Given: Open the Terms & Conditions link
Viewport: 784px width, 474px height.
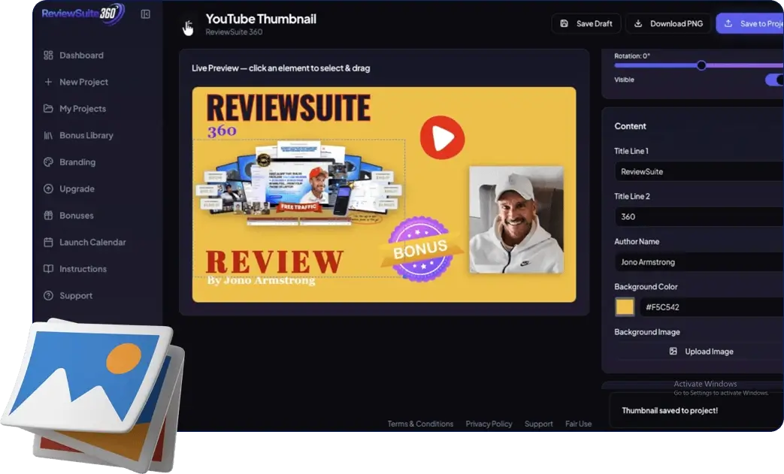Looking at the screenshot, I should (x=420, y=424).
